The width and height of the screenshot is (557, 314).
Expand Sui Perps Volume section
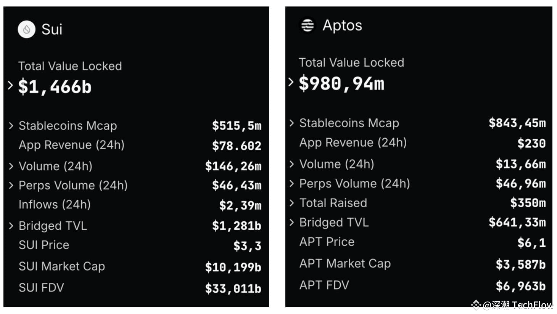pyautogui.click(x=11, y=186)
